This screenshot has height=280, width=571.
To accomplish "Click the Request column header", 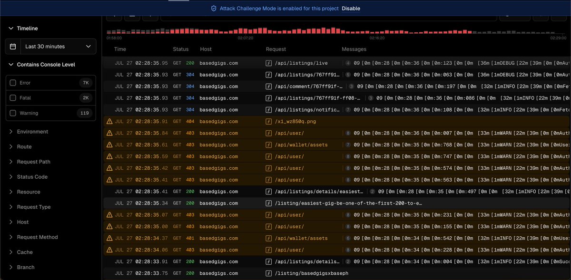I will [x=276, y=49].
